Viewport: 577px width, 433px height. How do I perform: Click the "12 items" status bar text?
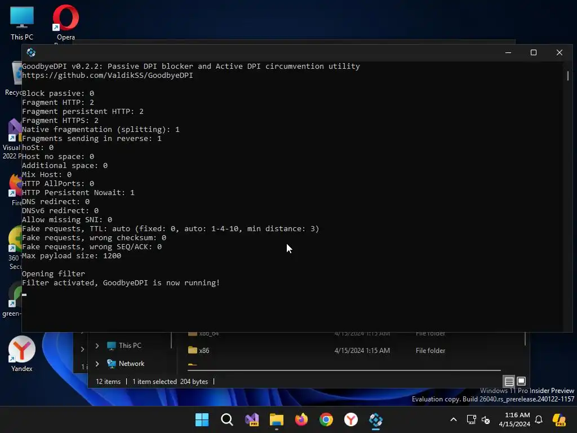[108, 382]
